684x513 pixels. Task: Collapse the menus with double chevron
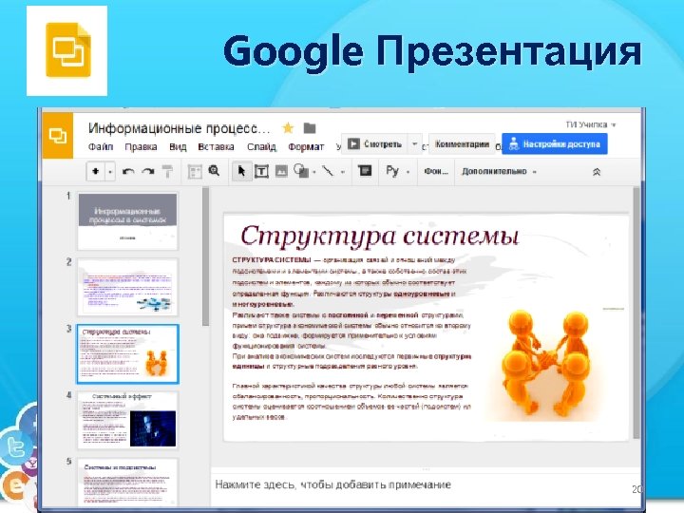coord(597,172)
